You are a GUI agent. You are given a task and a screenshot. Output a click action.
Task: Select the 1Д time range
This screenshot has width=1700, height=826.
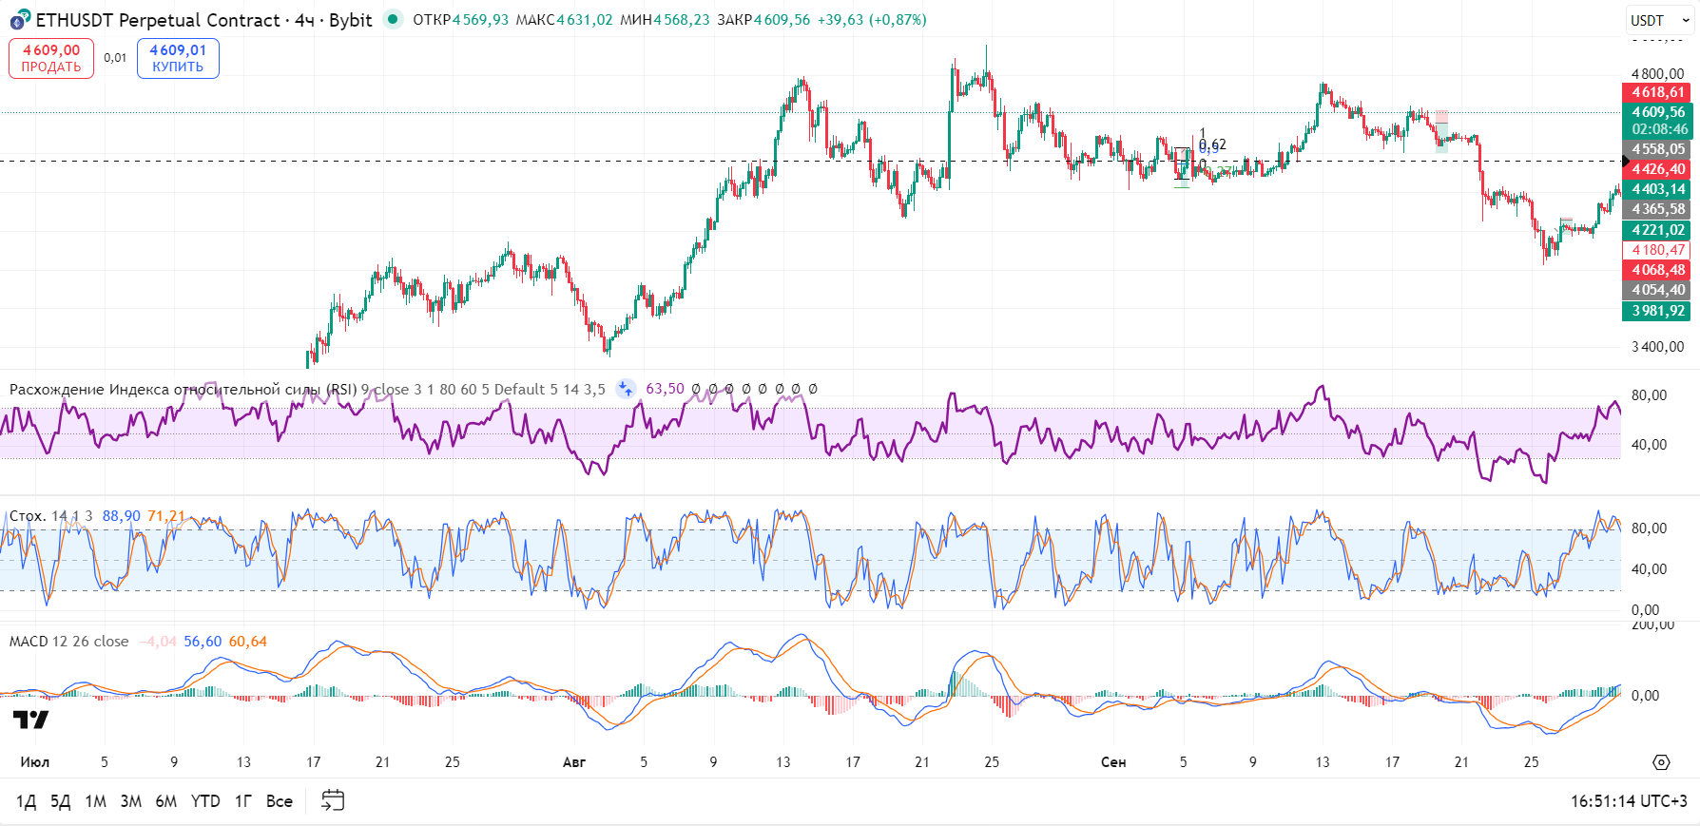26,801
